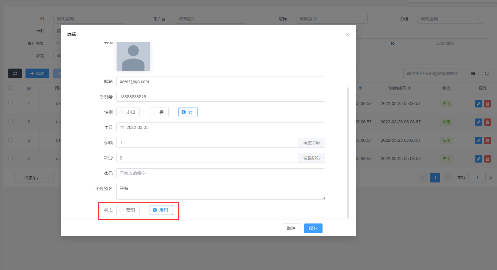Sort by 创建时间 column arrows
This screenshot has width=497, height=270.
coord(409,88)
